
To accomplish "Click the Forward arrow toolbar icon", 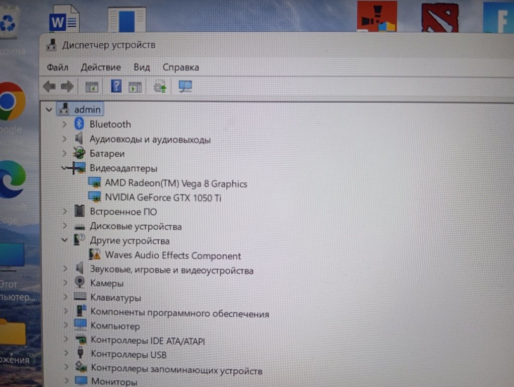I will [x=67, y=87].
